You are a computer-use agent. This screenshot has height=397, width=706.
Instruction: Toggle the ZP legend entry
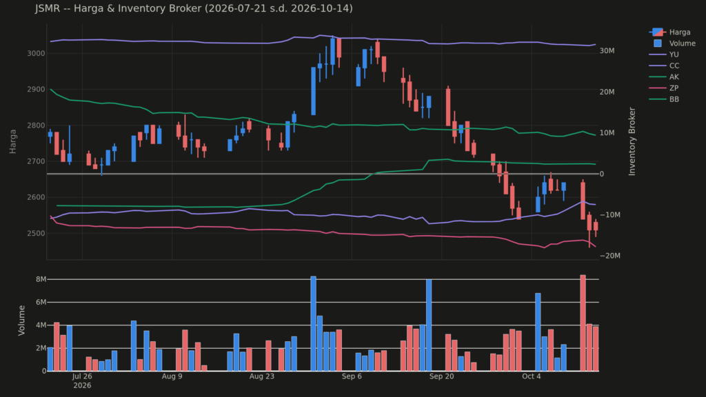pos(664,88)
